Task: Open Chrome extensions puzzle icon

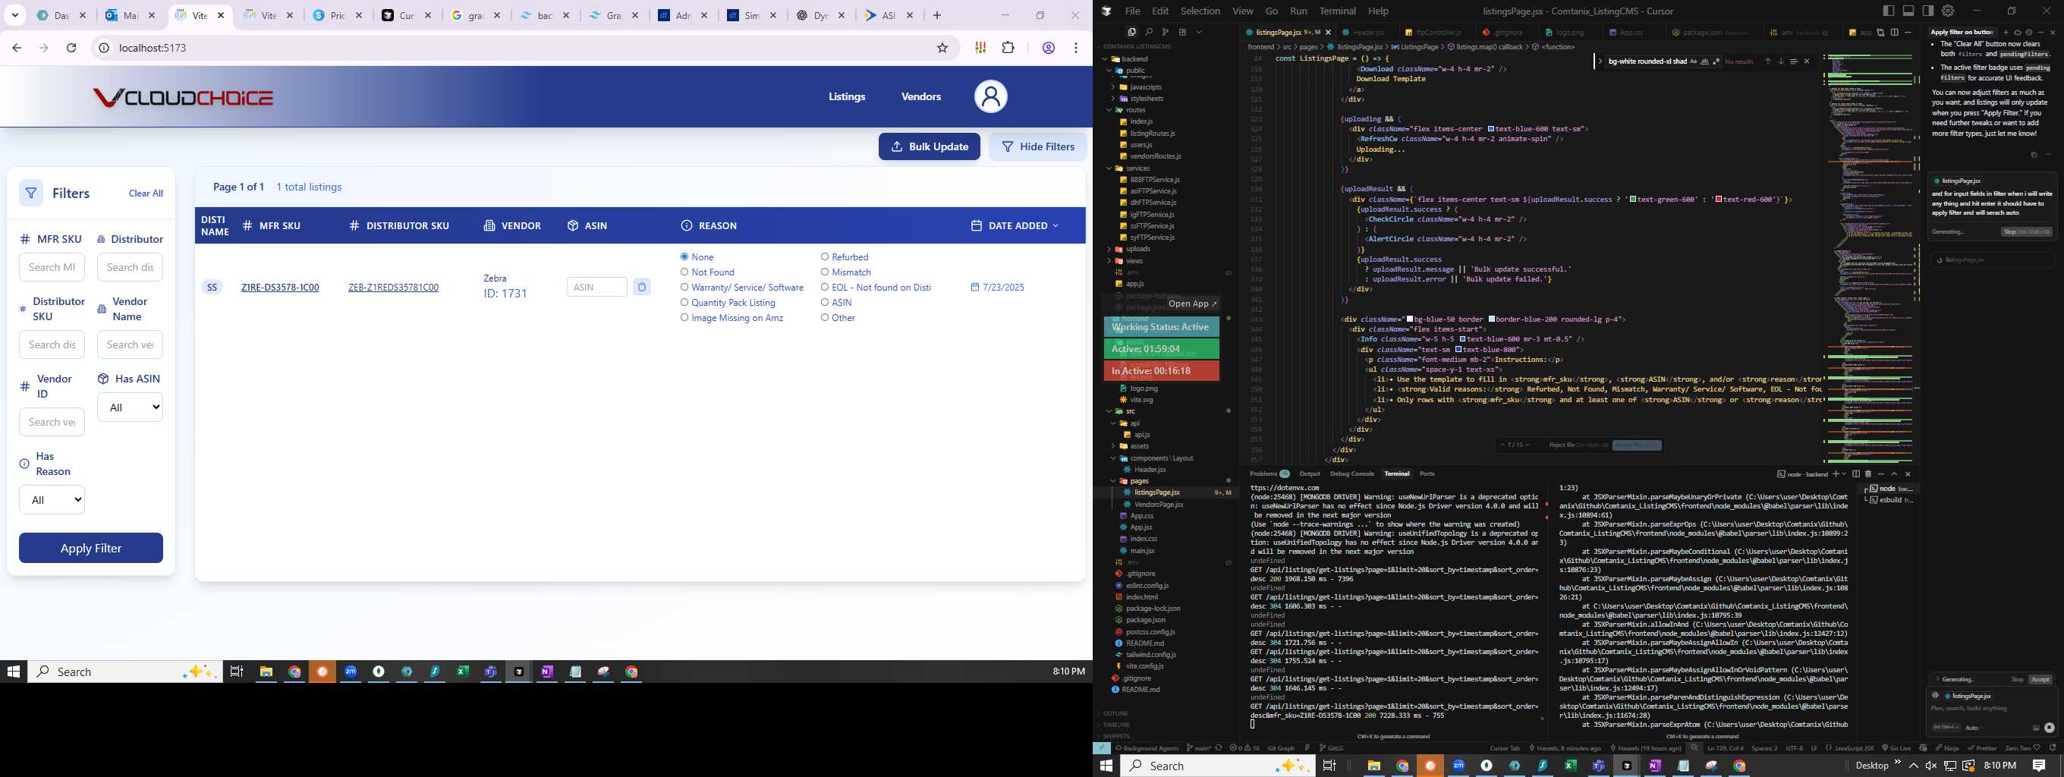Action: point(1008,48)
